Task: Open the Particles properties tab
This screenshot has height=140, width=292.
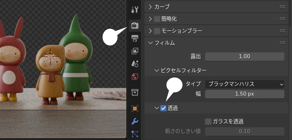Action: tap(135, 134)
